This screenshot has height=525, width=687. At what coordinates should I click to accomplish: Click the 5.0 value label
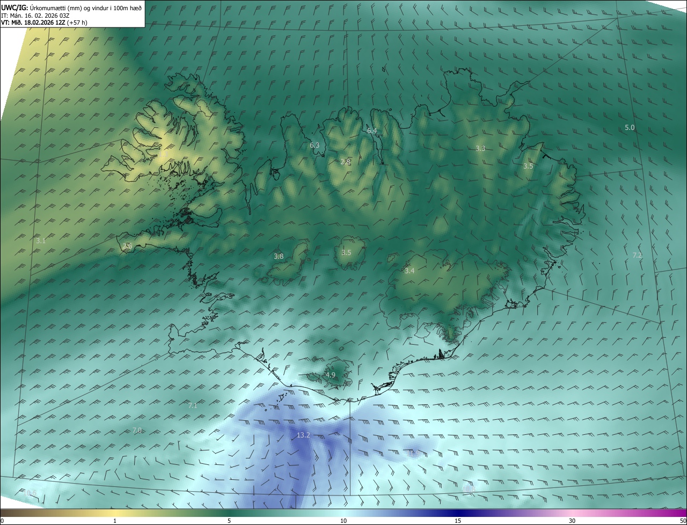click(630, 128)
